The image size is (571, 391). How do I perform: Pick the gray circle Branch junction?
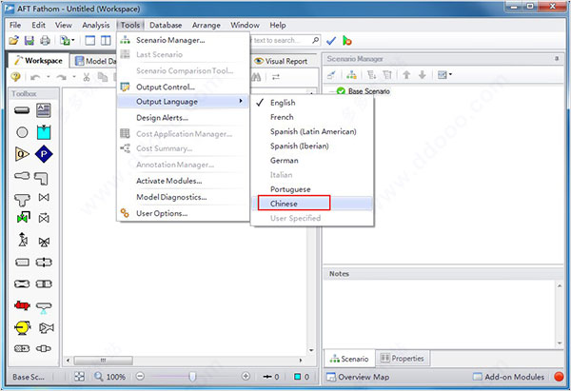[22, 132]
